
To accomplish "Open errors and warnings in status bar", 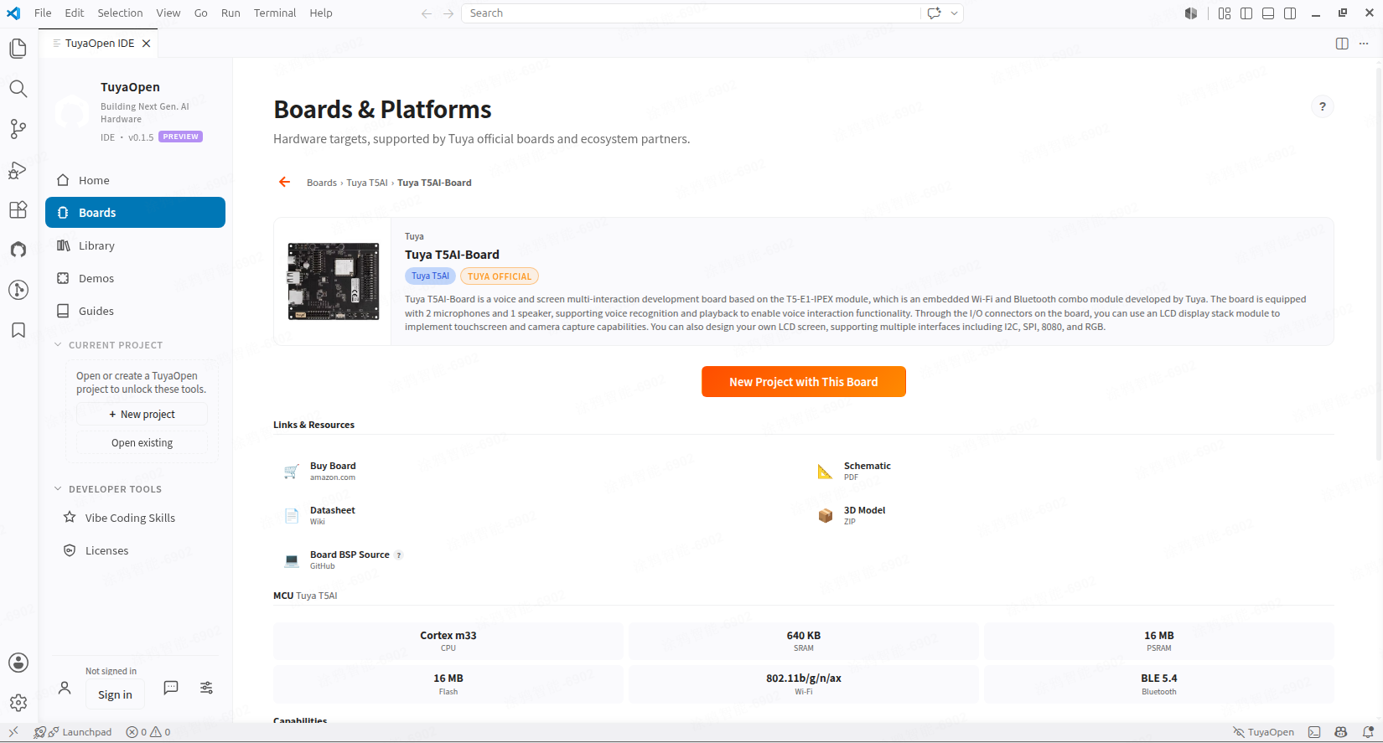I will [x=148, y=732].
